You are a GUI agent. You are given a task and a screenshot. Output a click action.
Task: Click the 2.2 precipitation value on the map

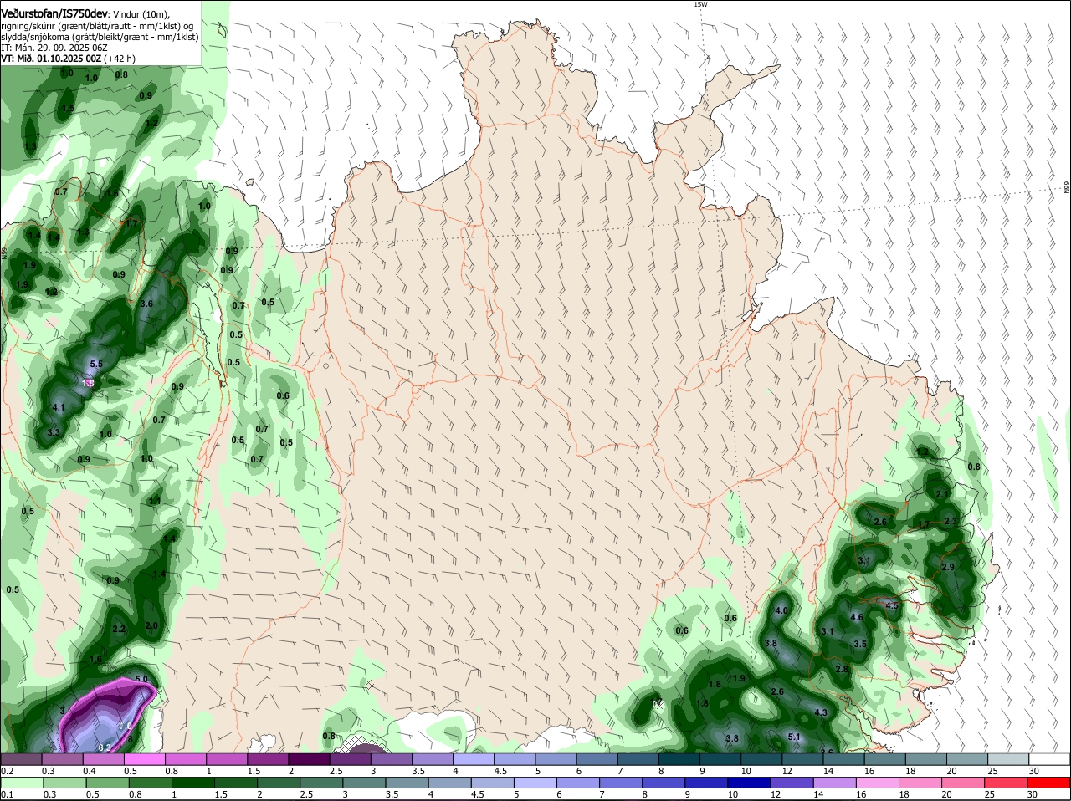(x=119, y=629)
